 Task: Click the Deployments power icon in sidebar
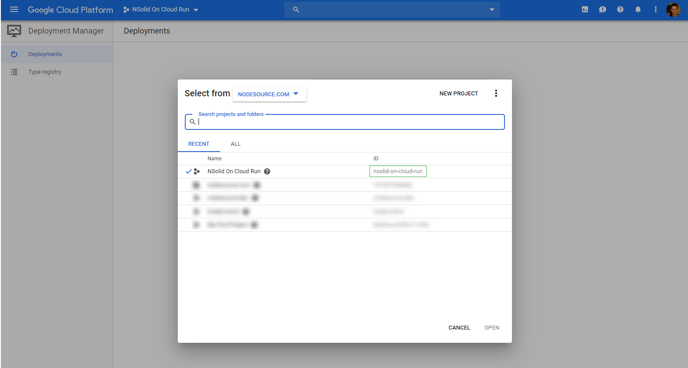(14, 54)
